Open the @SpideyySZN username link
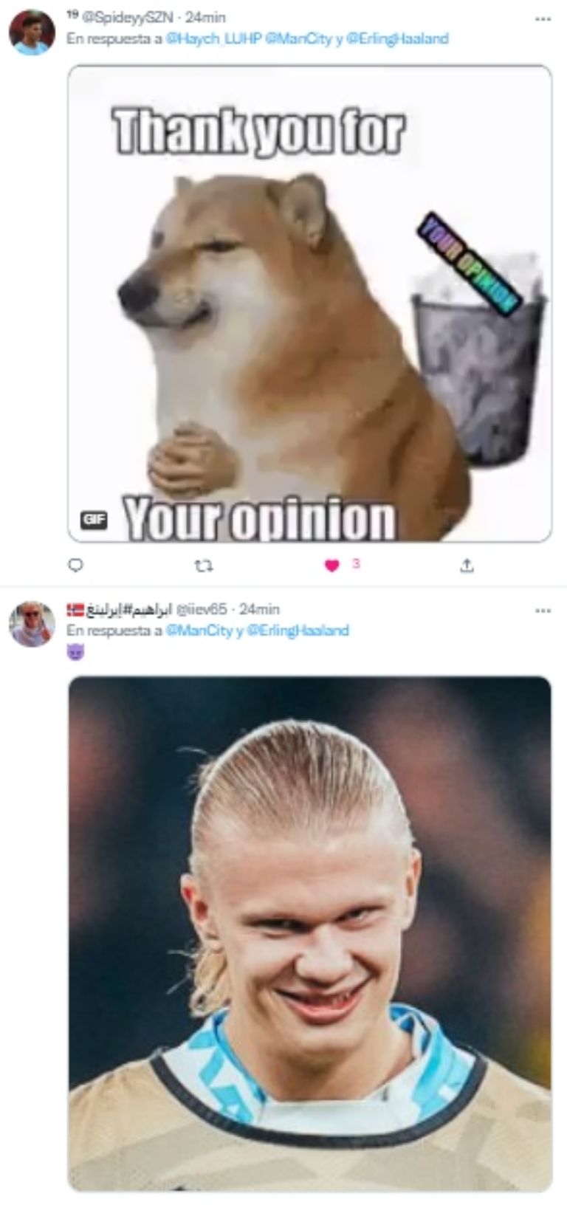Viewport: 567px width, 1205px height. tap(124, 18)
